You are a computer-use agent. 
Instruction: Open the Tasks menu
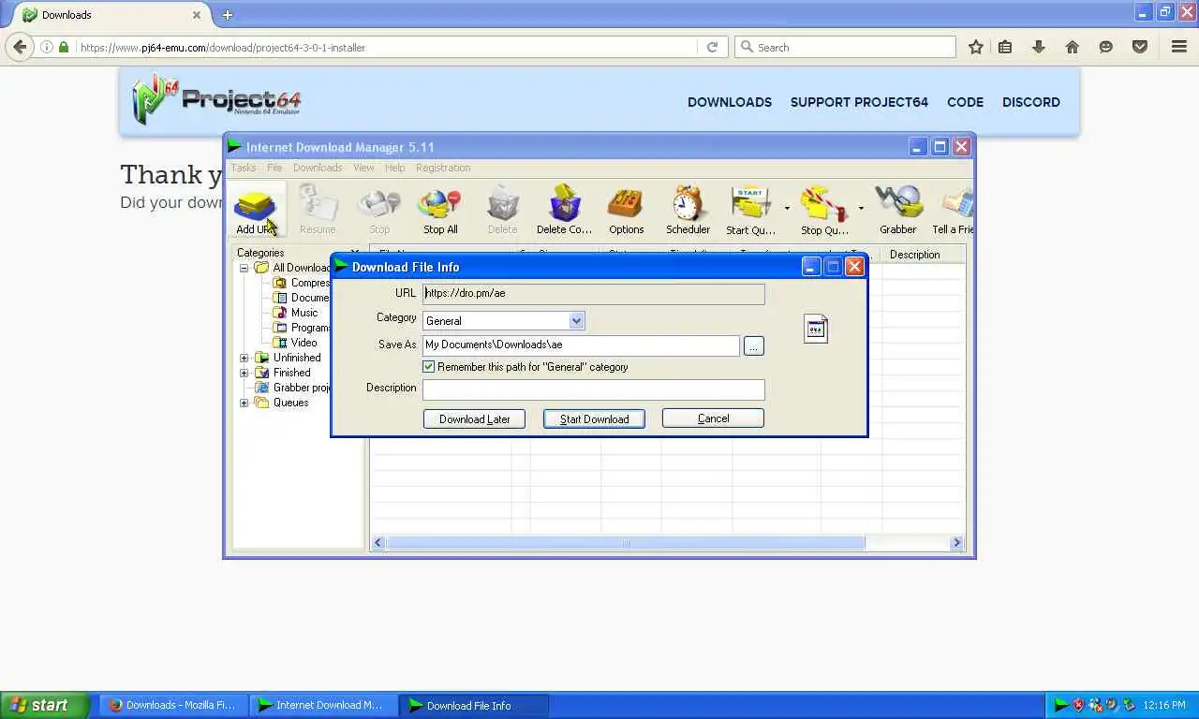[x=244, y=168]
